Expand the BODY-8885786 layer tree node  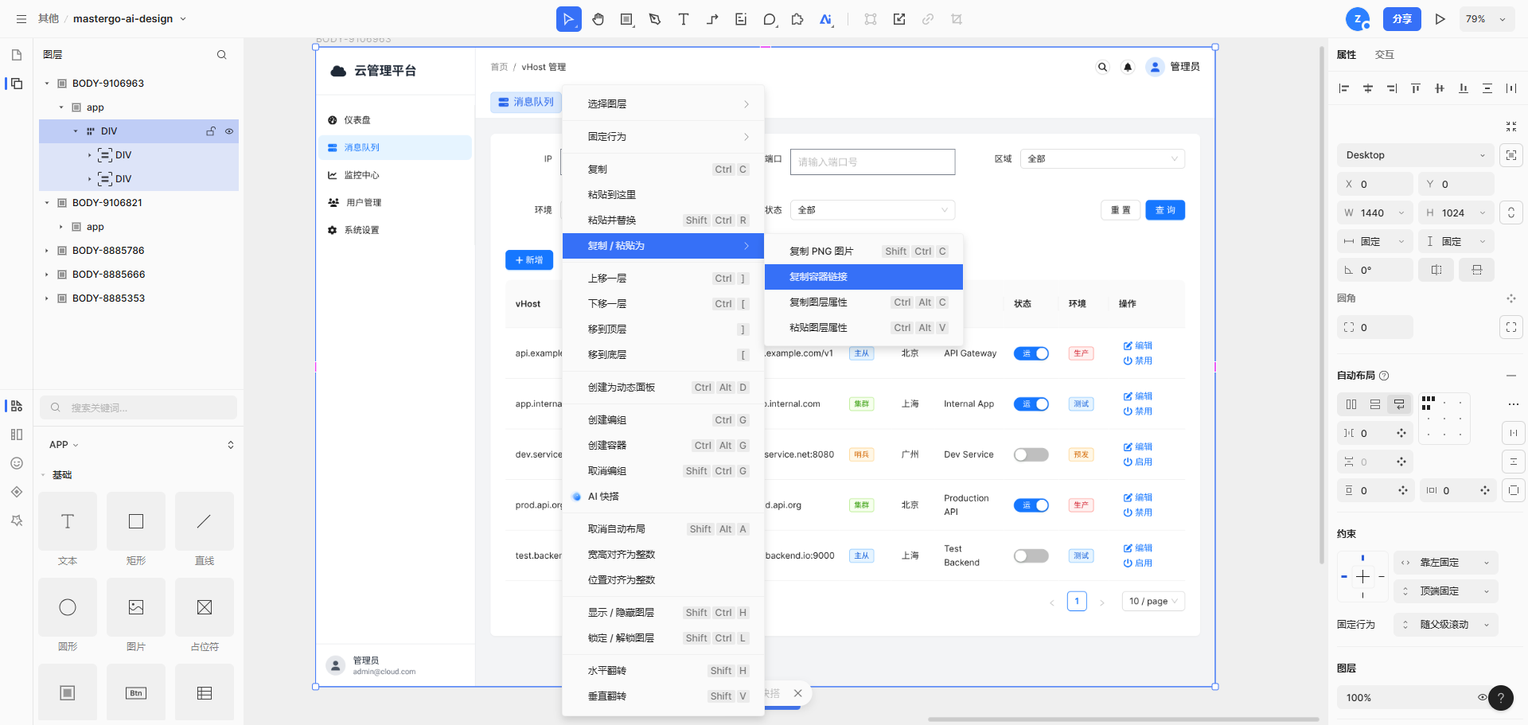(46, 250)
